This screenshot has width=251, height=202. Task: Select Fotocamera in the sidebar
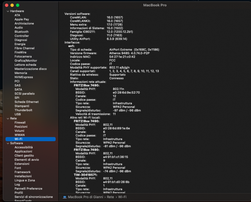point(23,57)
